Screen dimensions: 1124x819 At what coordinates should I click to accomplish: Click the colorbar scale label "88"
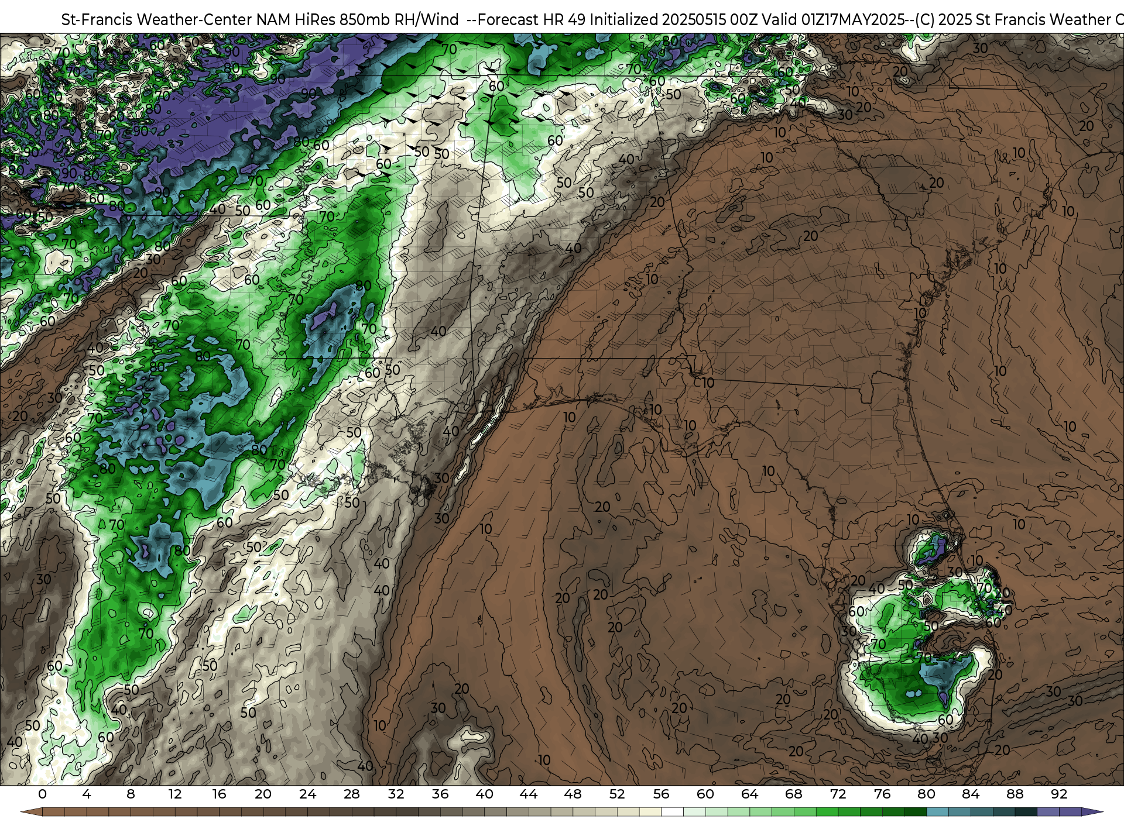point(1015,794)
